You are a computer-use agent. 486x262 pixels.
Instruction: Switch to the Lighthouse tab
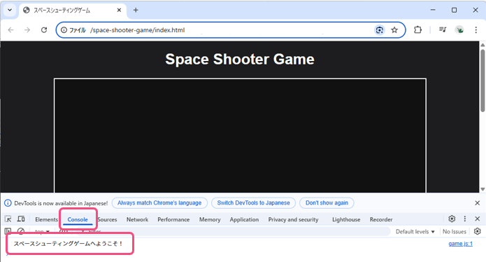[346, 219]
